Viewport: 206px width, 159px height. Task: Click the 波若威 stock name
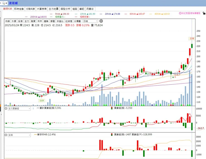tap(13, 3)
